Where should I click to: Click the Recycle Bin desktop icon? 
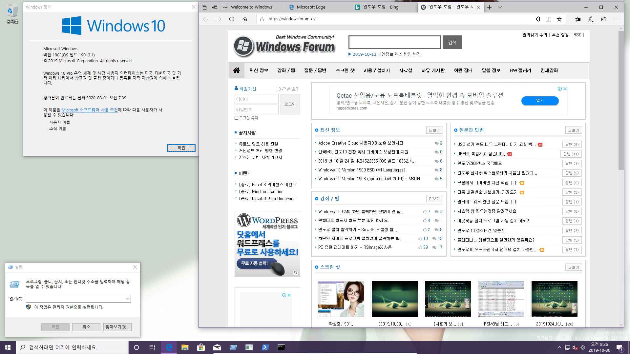click(x=12, y=14)
